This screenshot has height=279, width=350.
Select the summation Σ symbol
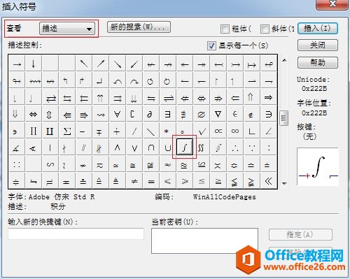[67, 131]
